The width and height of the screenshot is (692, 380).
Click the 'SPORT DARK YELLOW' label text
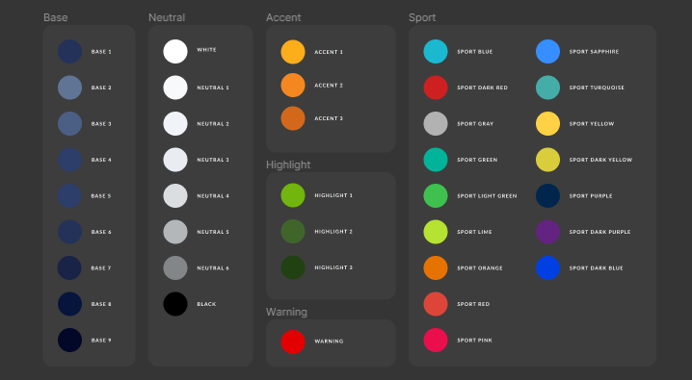tap(600, 160)
